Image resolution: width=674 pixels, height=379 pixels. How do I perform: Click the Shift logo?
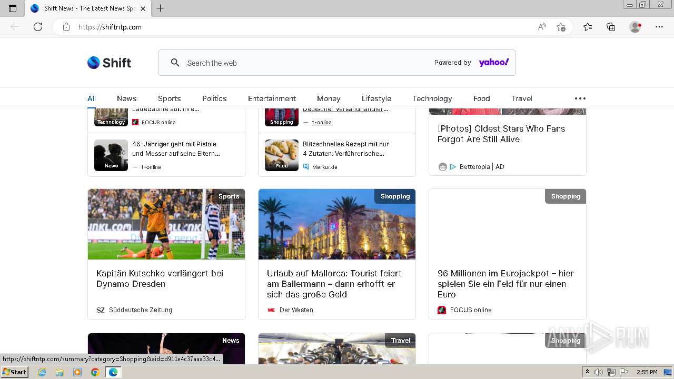click(109, 63)
